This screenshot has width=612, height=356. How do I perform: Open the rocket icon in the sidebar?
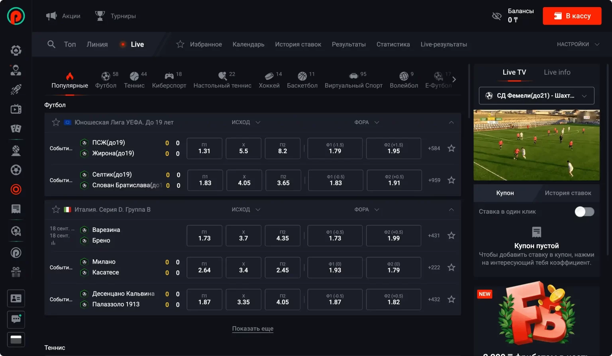pyautogui.click(x=16, y=89)
